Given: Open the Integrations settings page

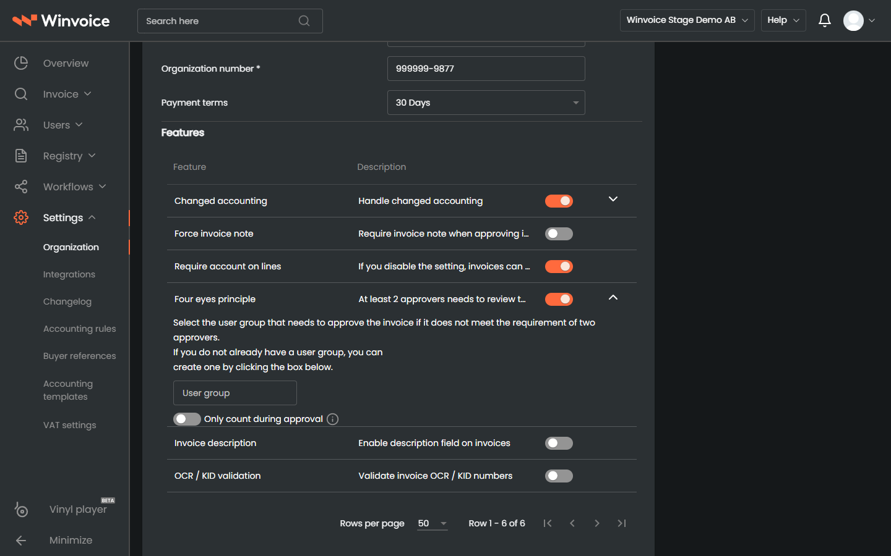Looking at the screenshot, I should [69, 274].
